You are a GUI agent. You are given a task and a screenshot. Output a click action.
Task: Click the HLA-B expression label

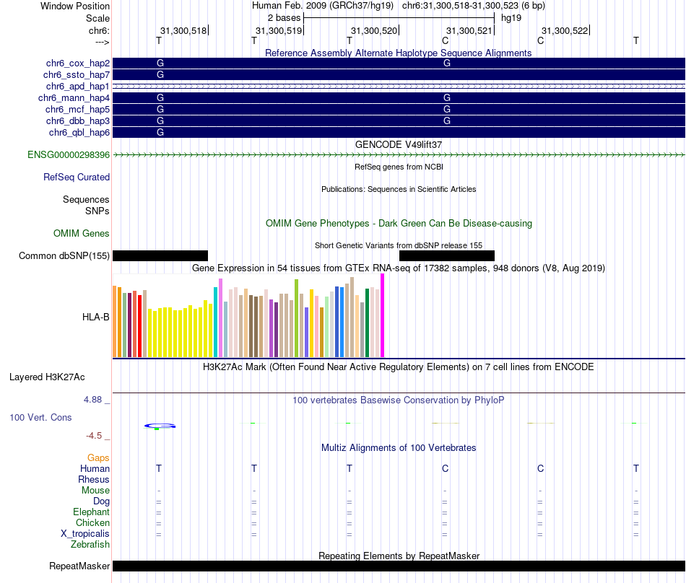[x=96, y=317]
